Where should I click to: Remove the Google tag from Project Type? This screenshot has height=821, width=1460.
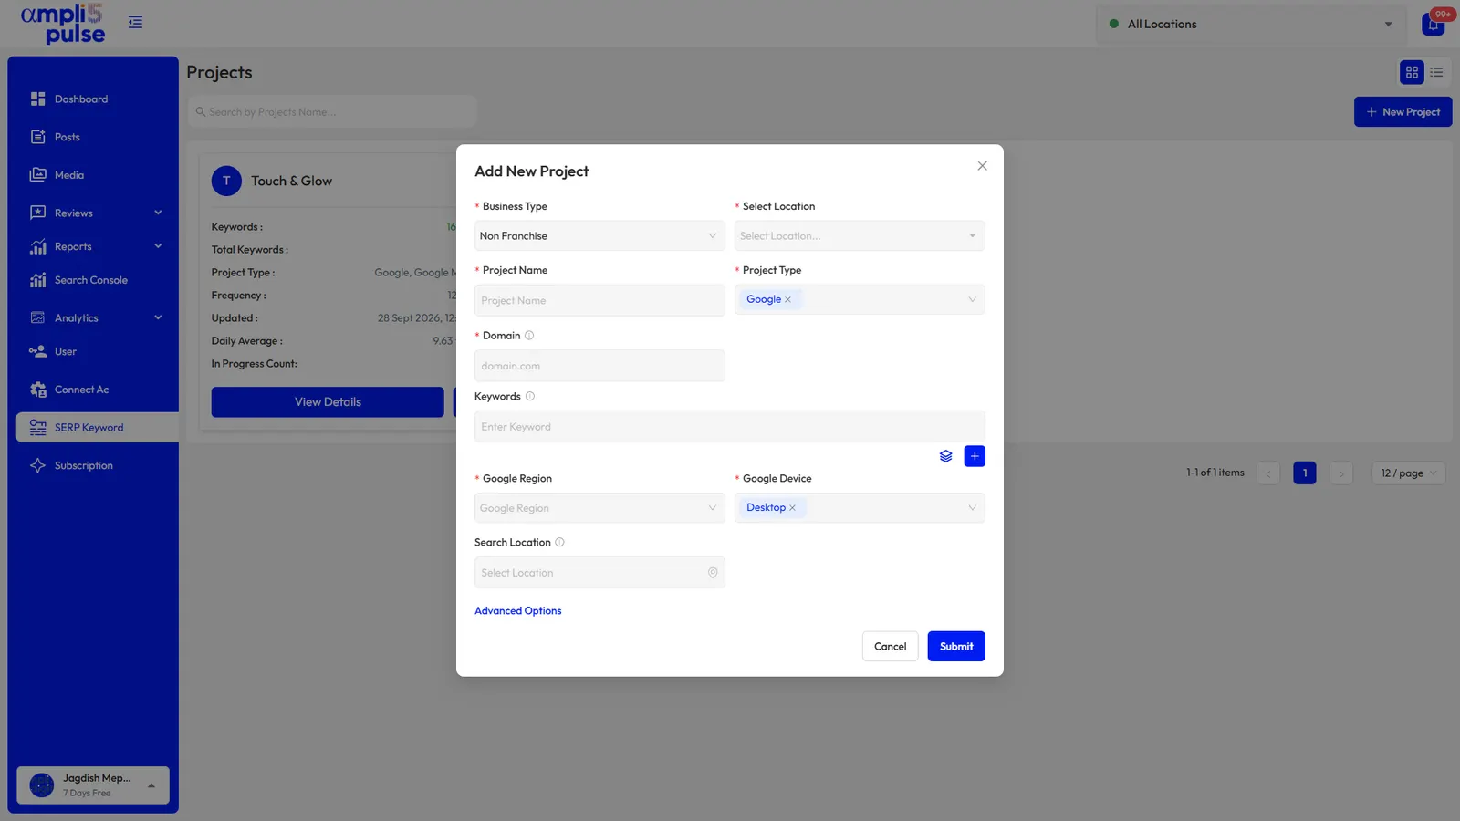[788, 300]
